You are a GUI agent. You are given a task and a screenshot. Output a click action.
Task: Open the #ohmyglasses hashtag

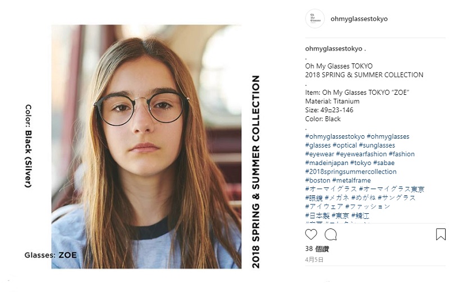click(388, 136)
